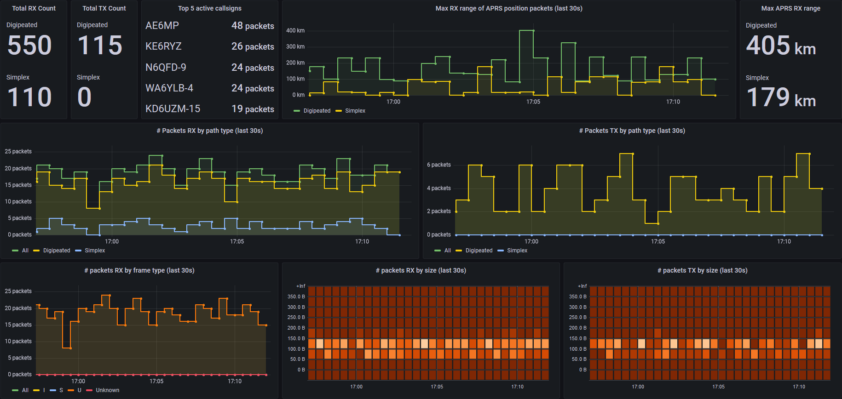Click the 19 packets value for KD6UZM-15
Screen dimensions: 842x399
pos(253,109)
